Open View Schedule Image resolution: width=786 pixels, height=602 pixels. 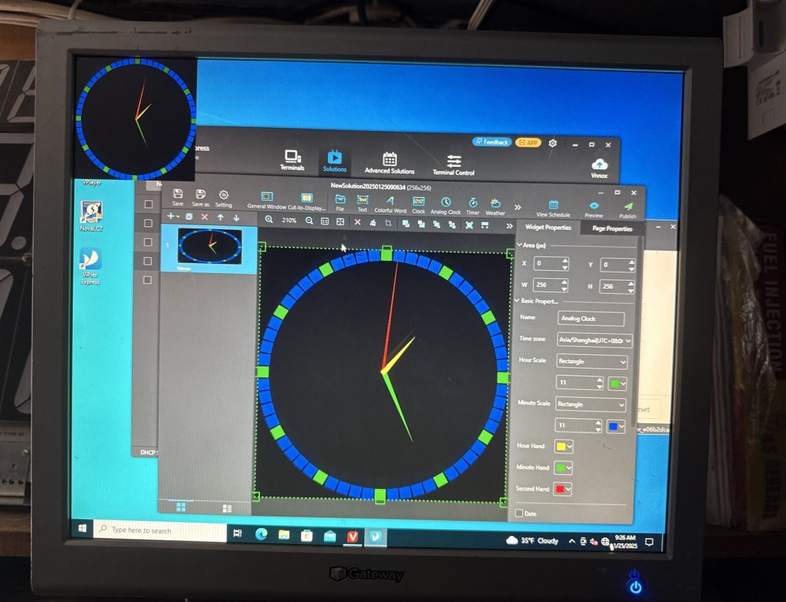pos(553,206)
